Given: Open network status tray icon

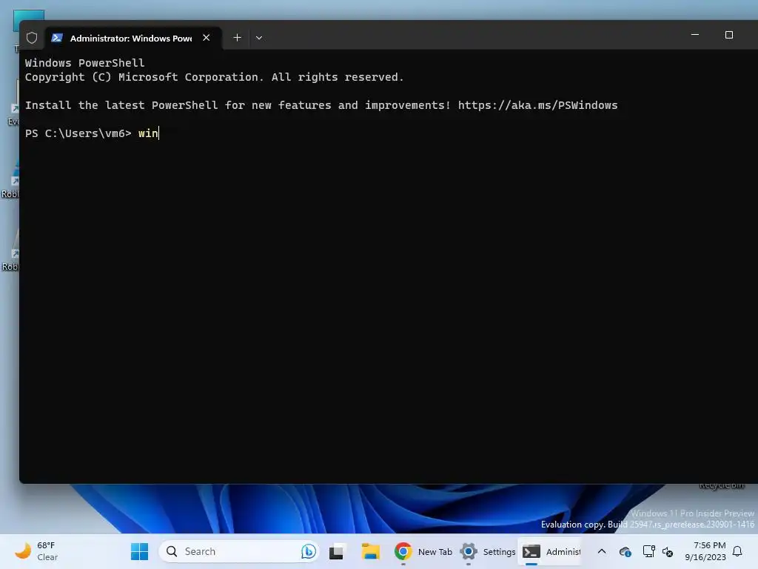Looking at the screenshot, I should coord(648,551).
